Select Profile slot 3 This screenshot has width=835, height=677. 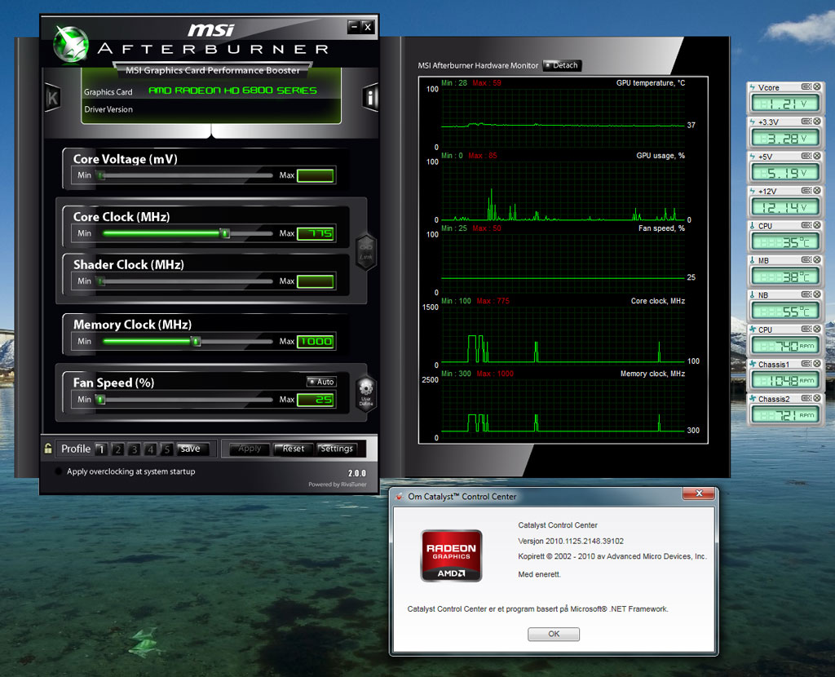point(135,449)
